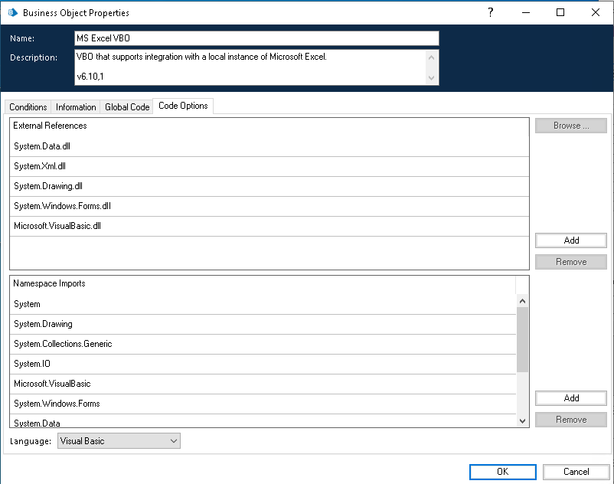Image resolution: width=614 pixels, height=484 pixels.
Task: Click Namespace Imports scroll down arrow
Action: (523, 420)
